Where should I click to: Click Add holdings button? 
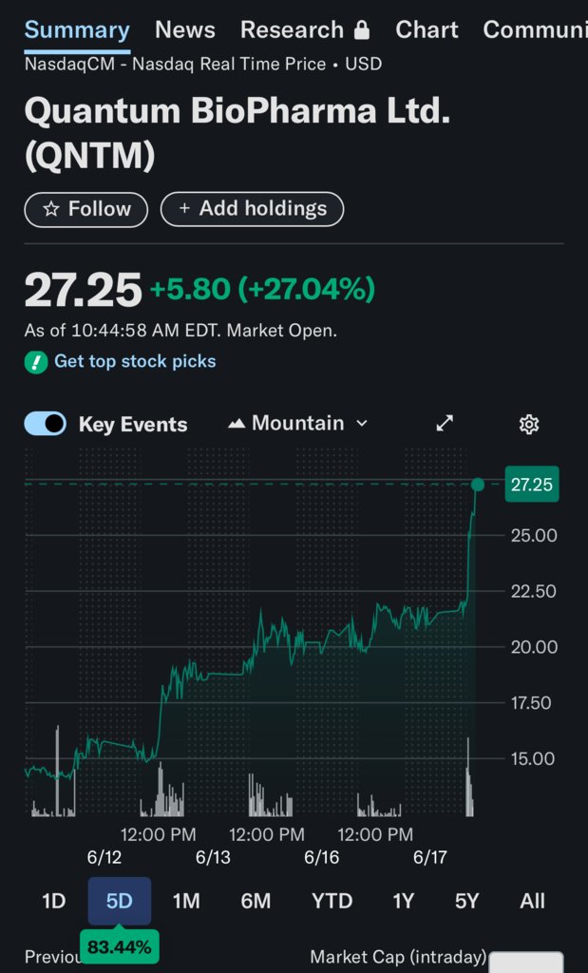click(x=252, y=209)
